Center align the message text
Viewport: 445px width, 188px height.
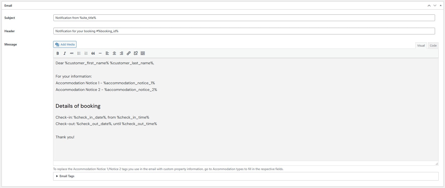click(114, 53)
